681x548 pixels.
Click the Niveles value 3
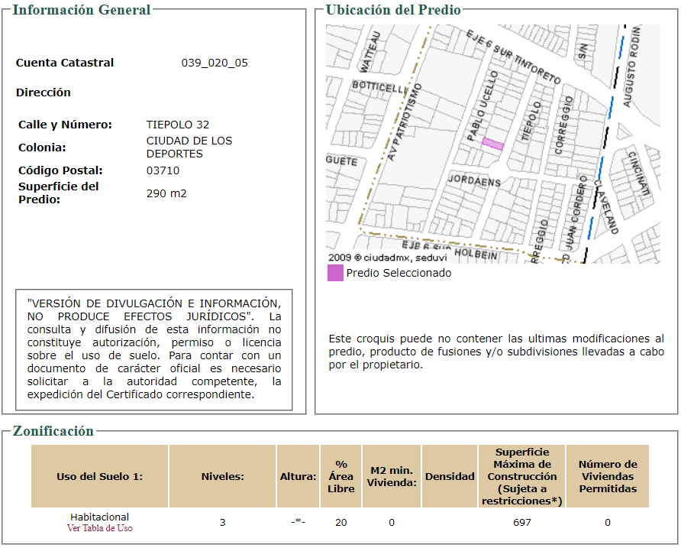[222, 522]
